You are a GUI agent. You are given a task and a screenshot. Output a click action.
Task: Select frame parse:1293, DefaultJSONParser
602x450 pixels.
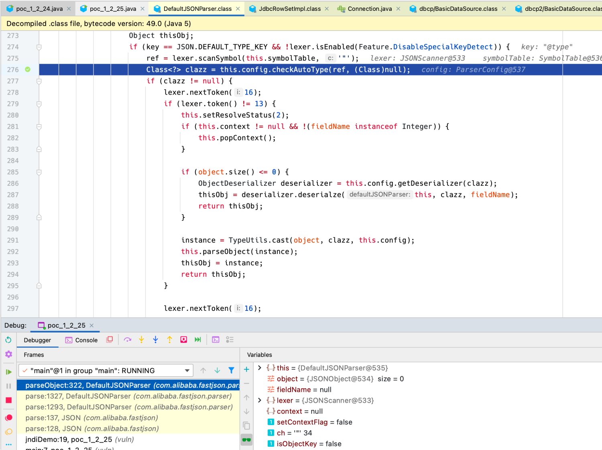click(x=128, y=407)
